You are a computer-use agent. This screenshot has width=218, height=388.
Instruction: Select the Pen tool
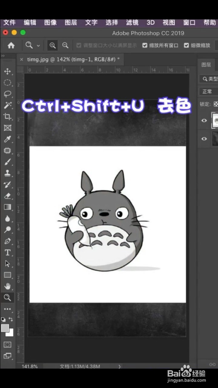[7, 241]
